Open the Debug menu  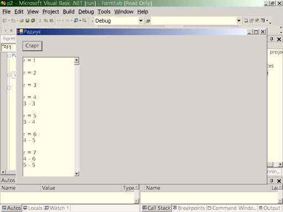[86, 12]
